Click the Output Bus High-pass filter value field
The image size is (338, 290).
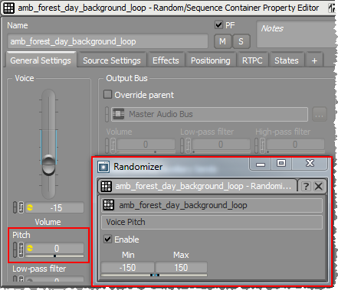(x=295, y=145)
